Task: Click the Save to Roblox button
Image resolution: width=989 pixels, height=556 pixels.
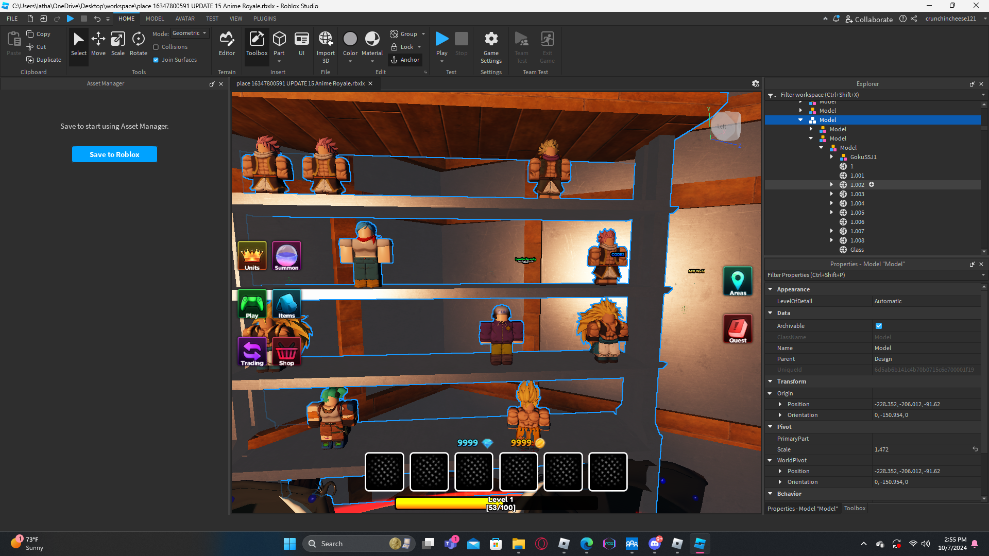Action: pyautogui.click(x=114, y=154)
